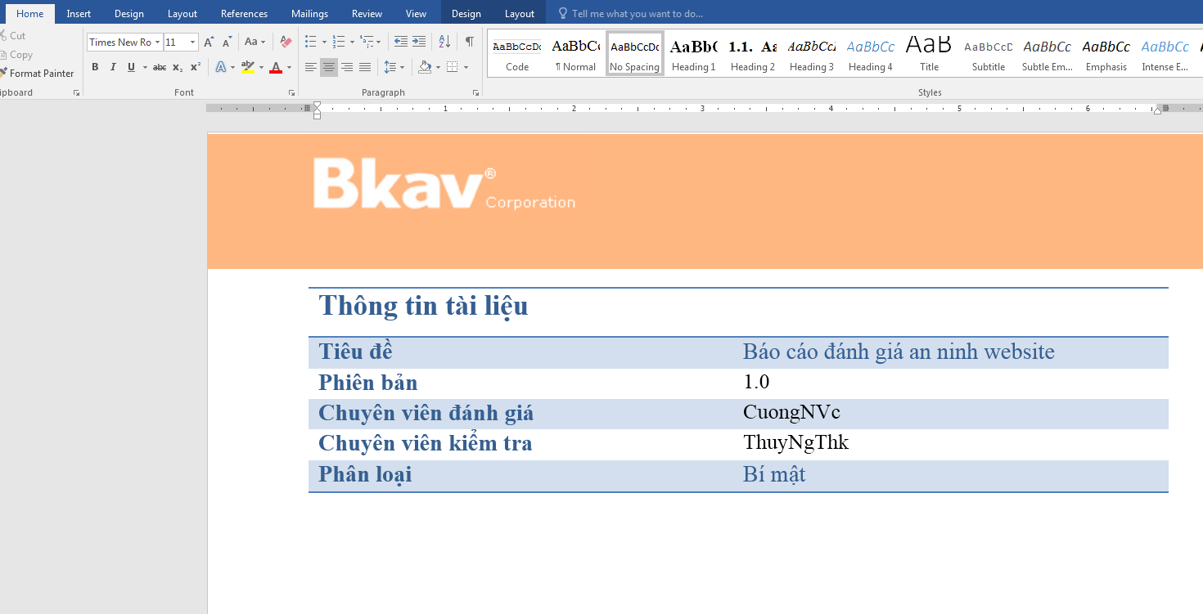Apply numbered list formatting
The height and width of the screenshot is (614, 1203).
(x=339, y=42)
